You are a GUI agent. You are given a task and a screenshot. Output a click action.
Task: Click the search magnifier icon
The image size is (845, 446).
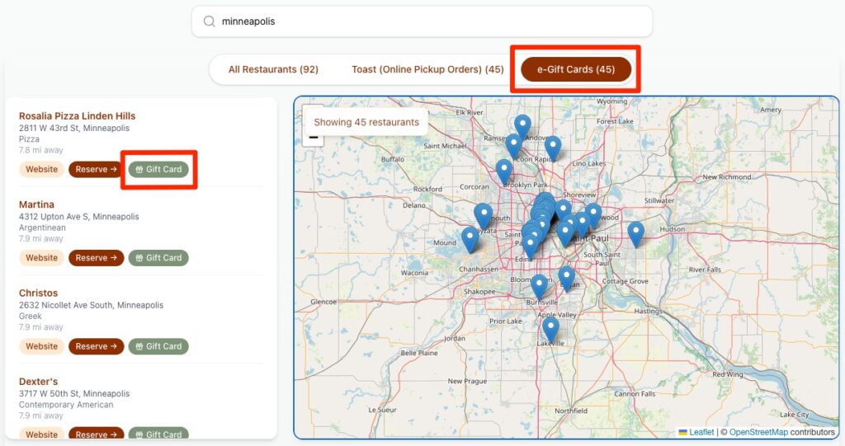click(x=209, y=21)
